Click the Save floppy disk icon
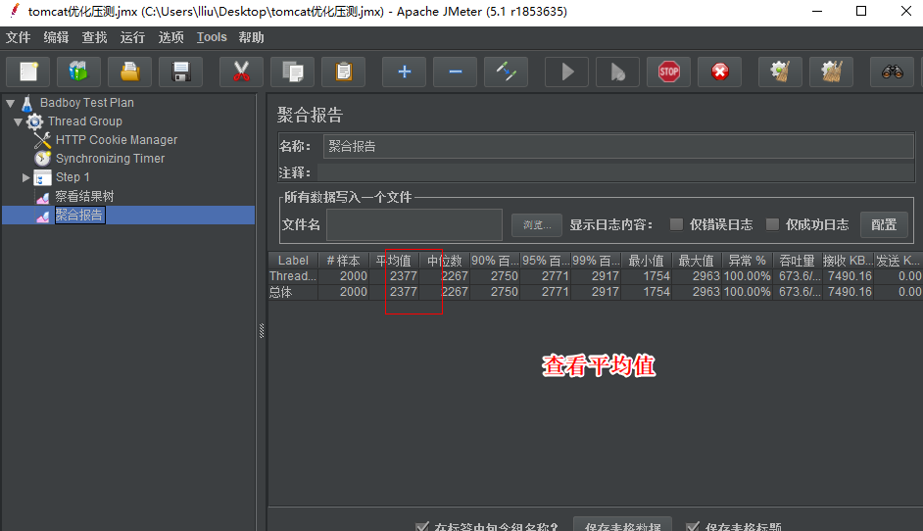The height and width of the screenshot is (531, 923). 181,72
